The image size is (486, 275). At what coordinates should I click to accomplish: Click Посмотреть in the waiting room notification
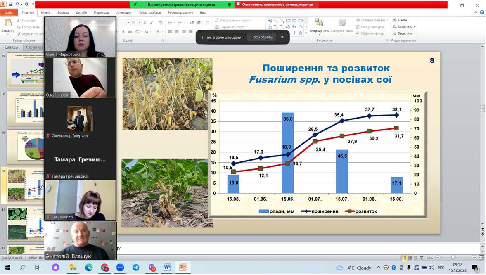tap(261, 37)
